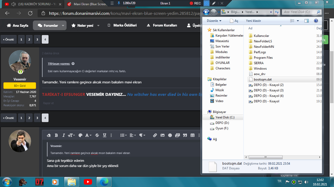Reload the forum page in browser
Screen dimensions: 334x187
click(x=30, y=13)
